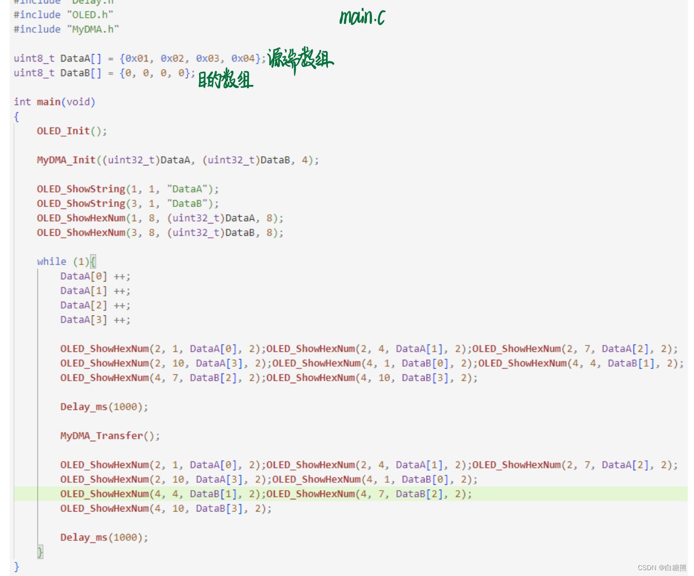Click the int main(void) line
The width and height of the screenshot is (694, 576).
point(55,102)
